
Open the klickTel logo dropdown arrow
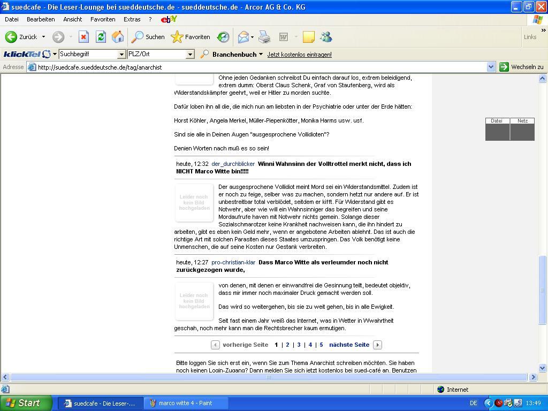[55, 54]
